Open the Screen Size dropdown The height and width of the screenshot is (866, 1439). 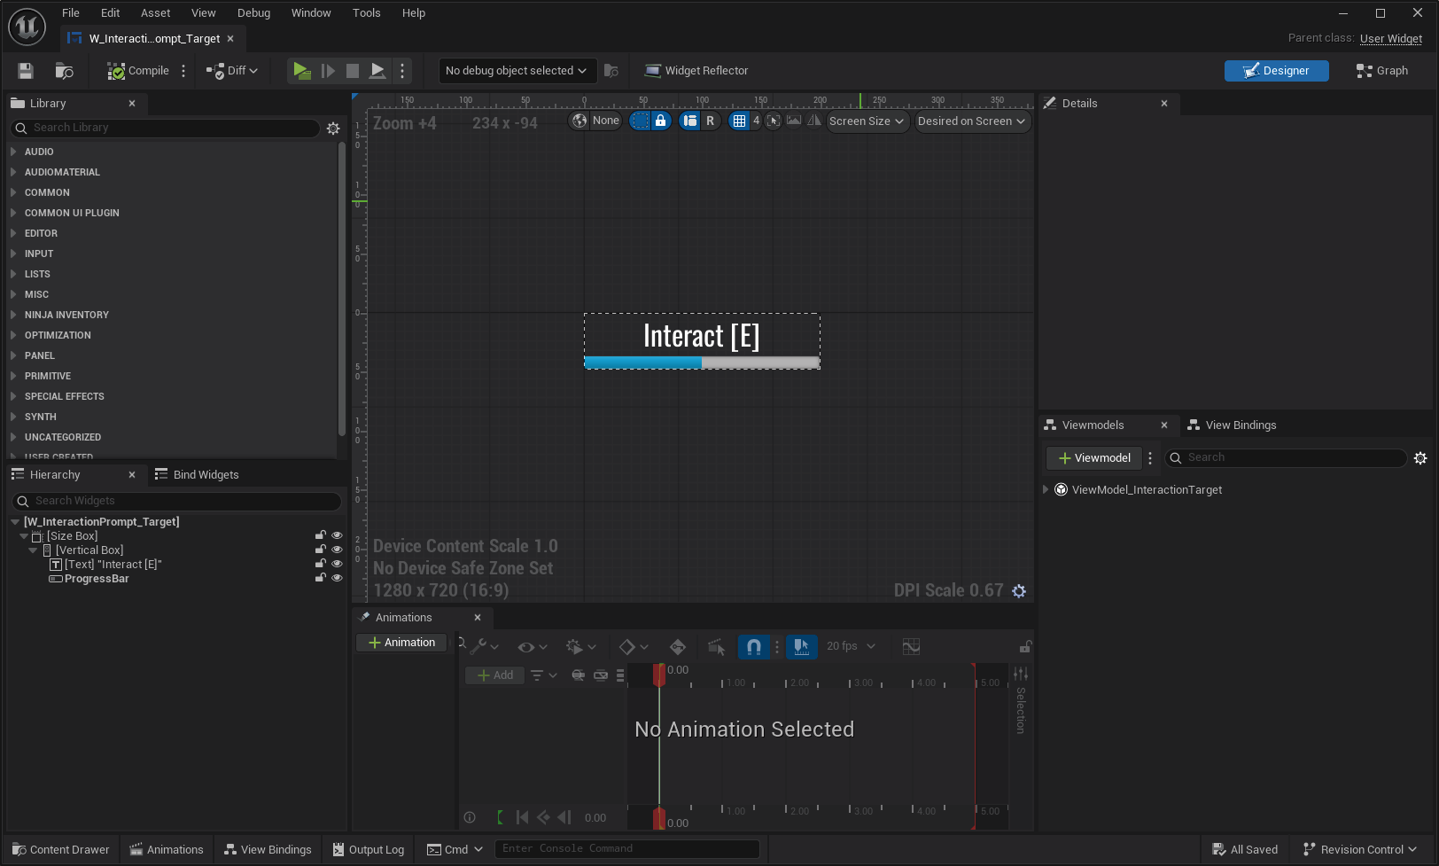[x=867, y=121]
